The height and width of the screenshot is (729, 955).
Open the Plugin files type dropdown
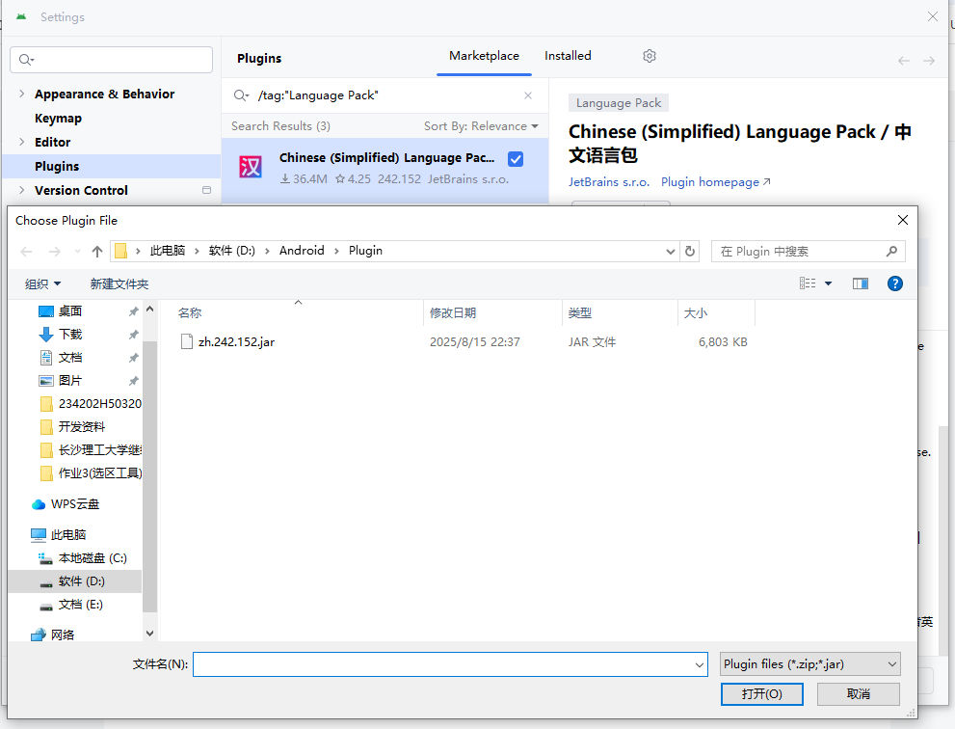pyautogui.click(x=808, y=663)
